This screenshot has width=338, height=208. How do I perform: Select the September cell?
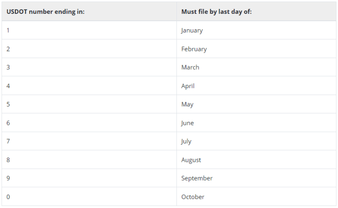(x=197, y=178)
